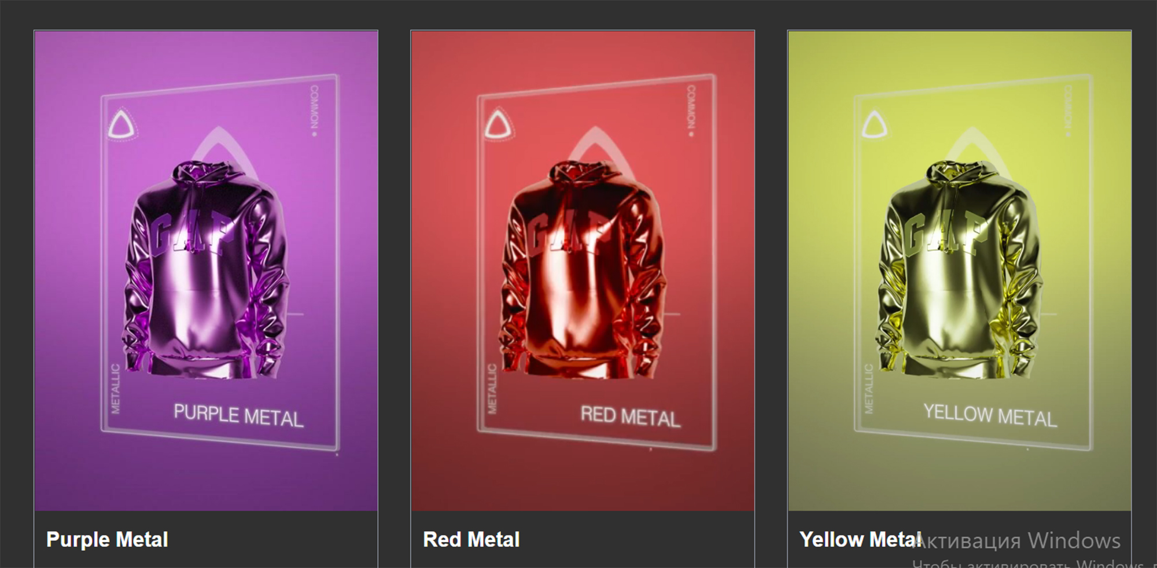
Task: Click the Yellow Metal title link
Action: coord(860,540)
